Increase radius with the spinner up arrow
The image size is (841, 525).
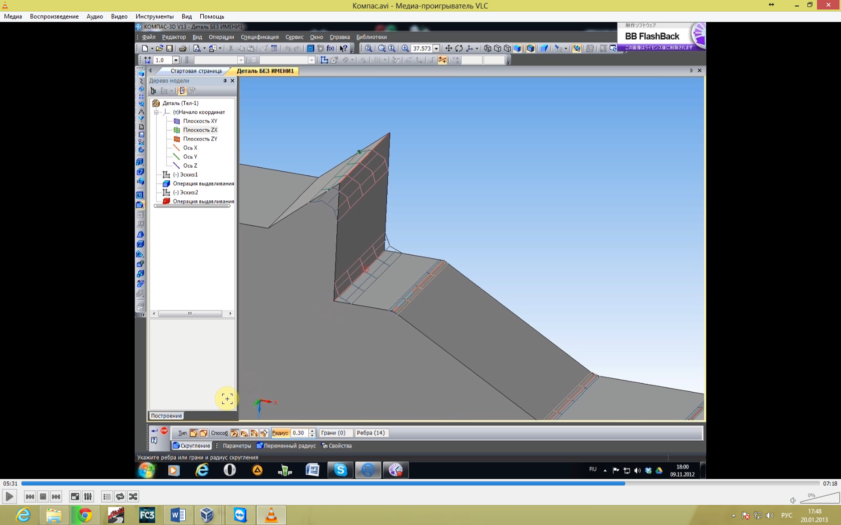312,431
